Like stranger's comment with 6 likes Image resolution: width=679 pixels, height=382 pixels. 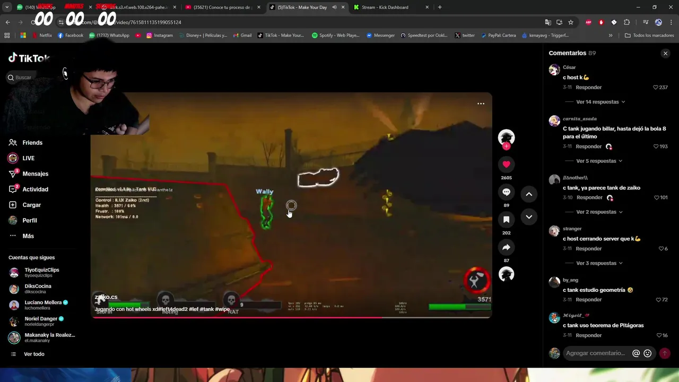(661, 249)
